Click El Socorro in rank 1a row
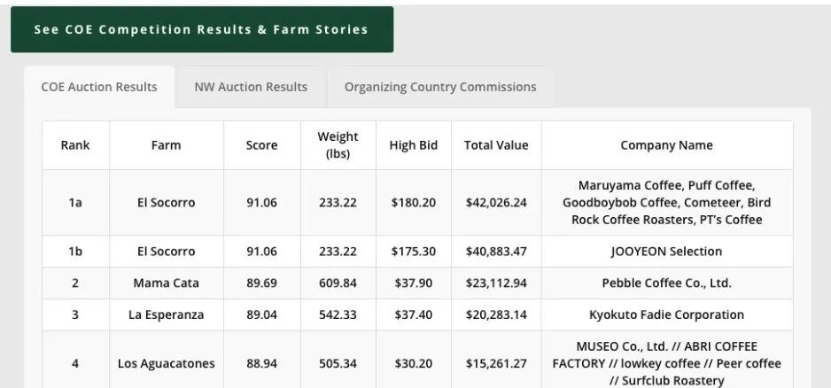The width and height of the screenshot is (831, 388). tap(166, 202)
